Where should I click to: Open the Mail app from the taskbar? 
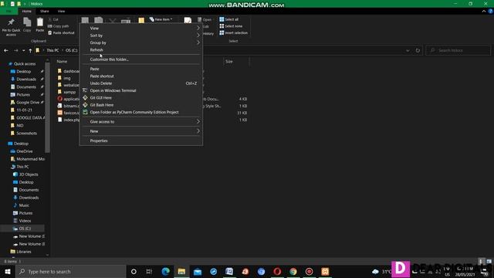(198, 271)
